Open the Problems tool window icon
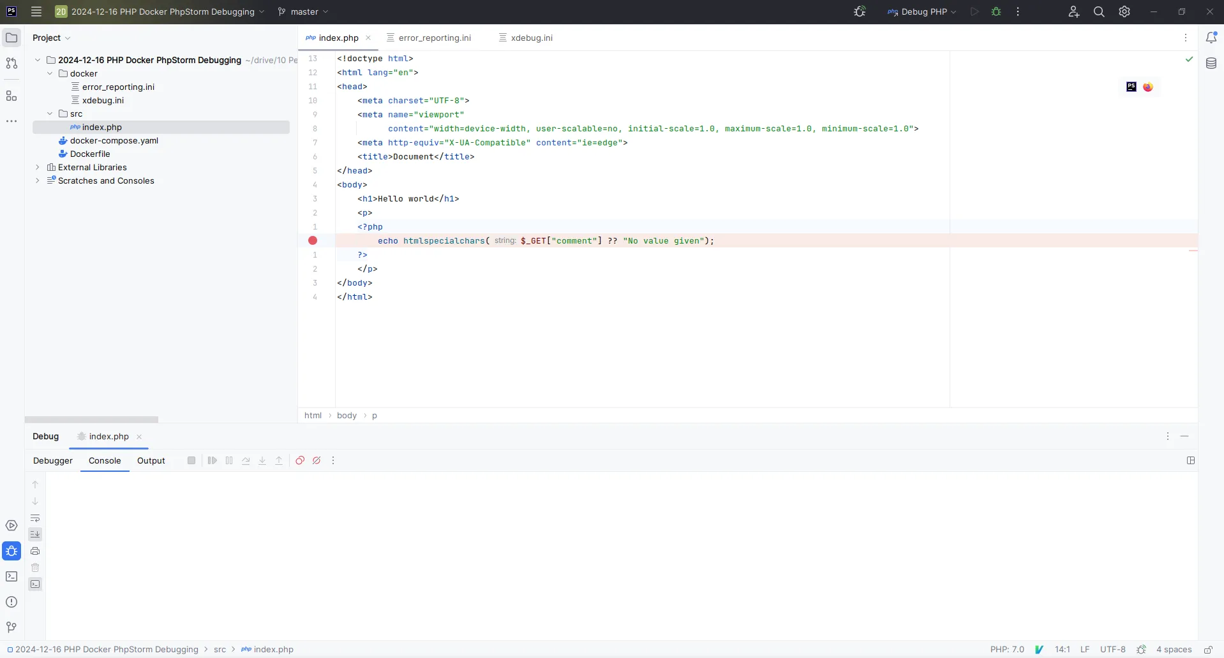 click(11, 602)
